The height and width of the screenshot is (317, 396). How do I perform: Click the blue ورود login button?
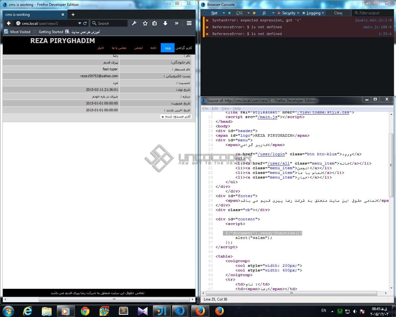(x=168, y=48)
